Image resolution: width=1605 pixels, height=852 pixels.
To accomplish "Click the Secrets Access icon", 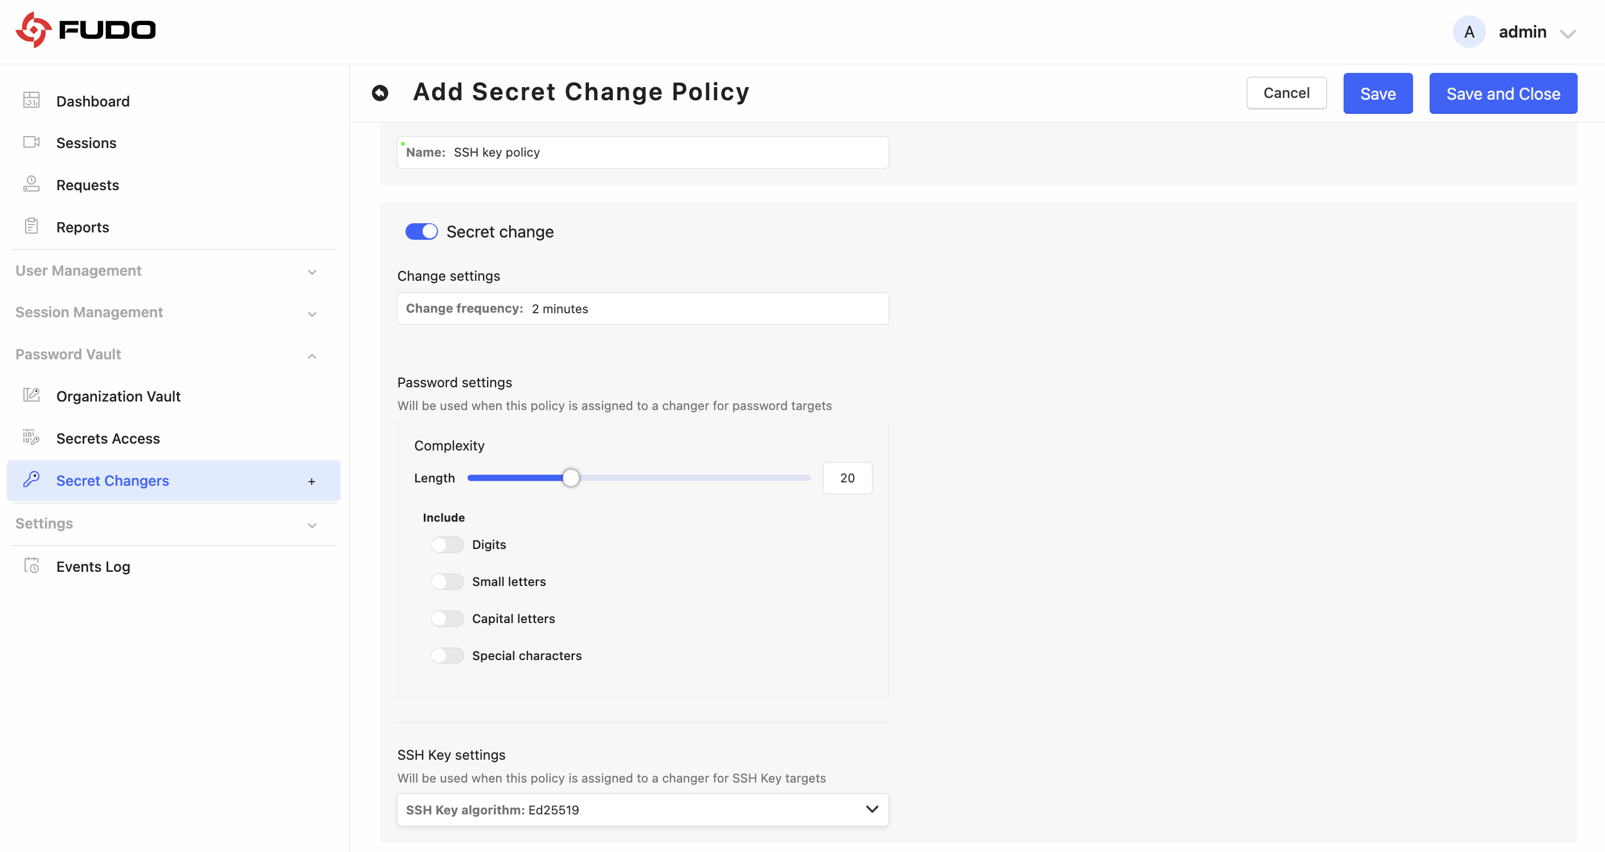I will (31, 437).
